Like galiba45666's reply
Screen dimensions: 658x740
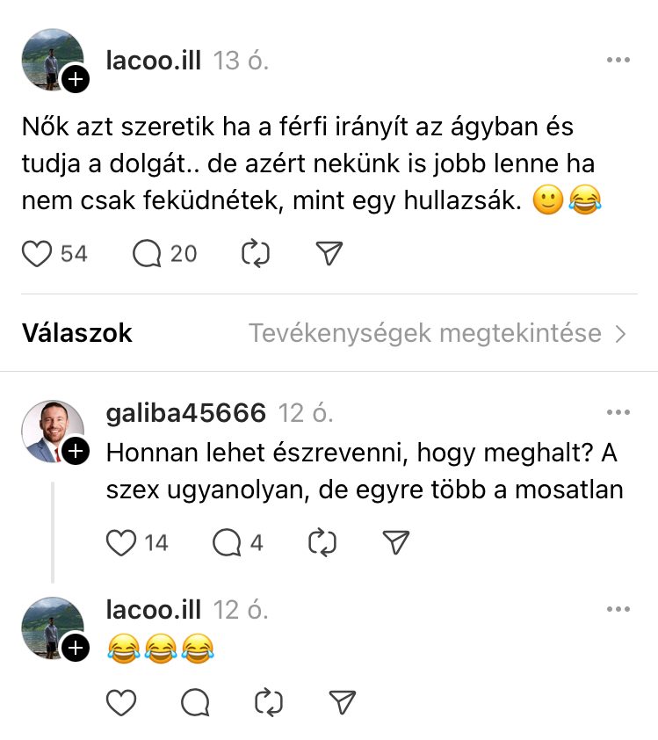[x=121, y=543]
